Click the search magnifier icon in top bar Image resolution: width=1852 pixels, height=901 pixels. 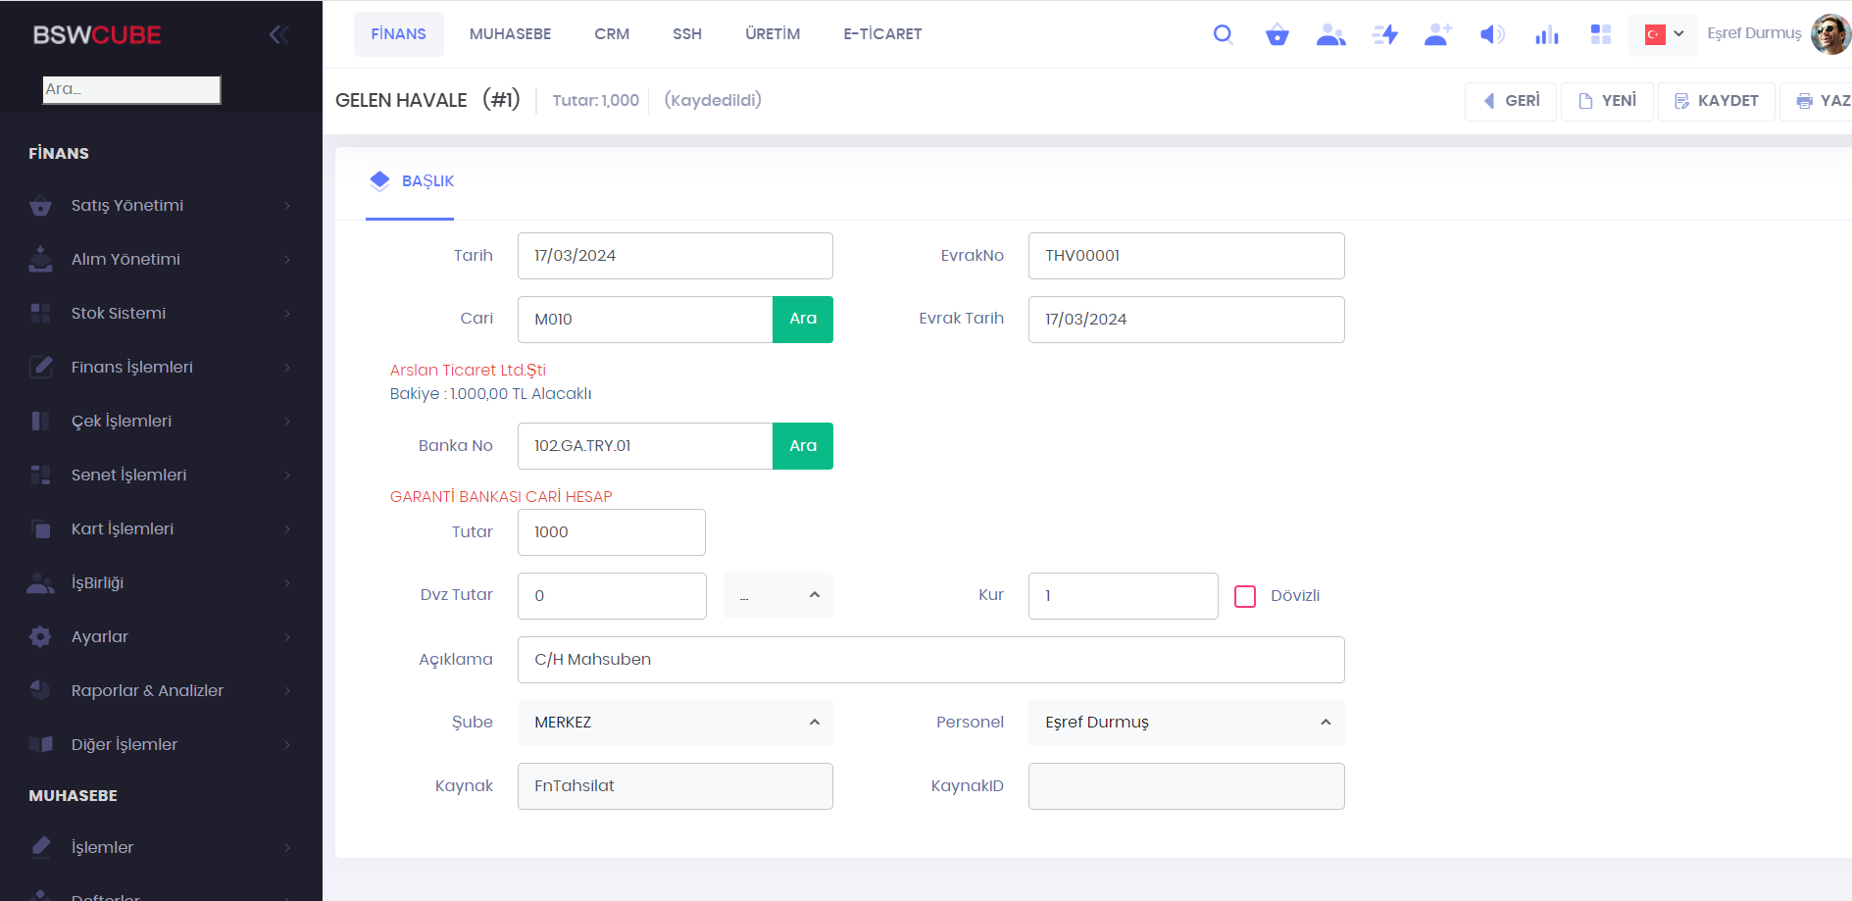click(1223, 34)
